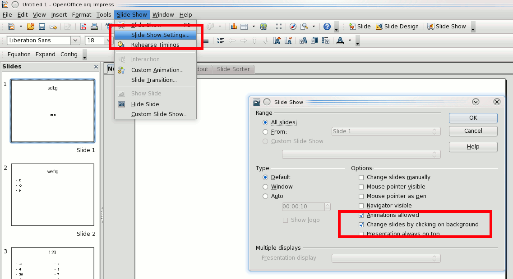Open the Format menu
The image size is (513, 279).
tap(82, 15)
